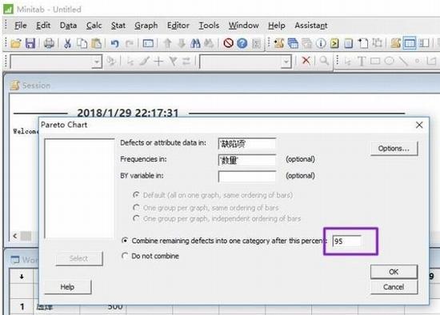Screen dimensions: 440x315
Task: Open the File menu
Action: point(21,26)
